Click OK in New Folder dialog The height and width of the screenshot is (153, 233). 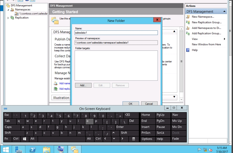coord(131,104)
